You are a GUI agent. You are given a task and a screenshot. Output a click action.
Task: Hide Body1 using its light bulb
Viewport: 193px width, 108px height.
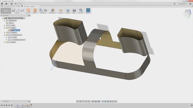point(9,30)
